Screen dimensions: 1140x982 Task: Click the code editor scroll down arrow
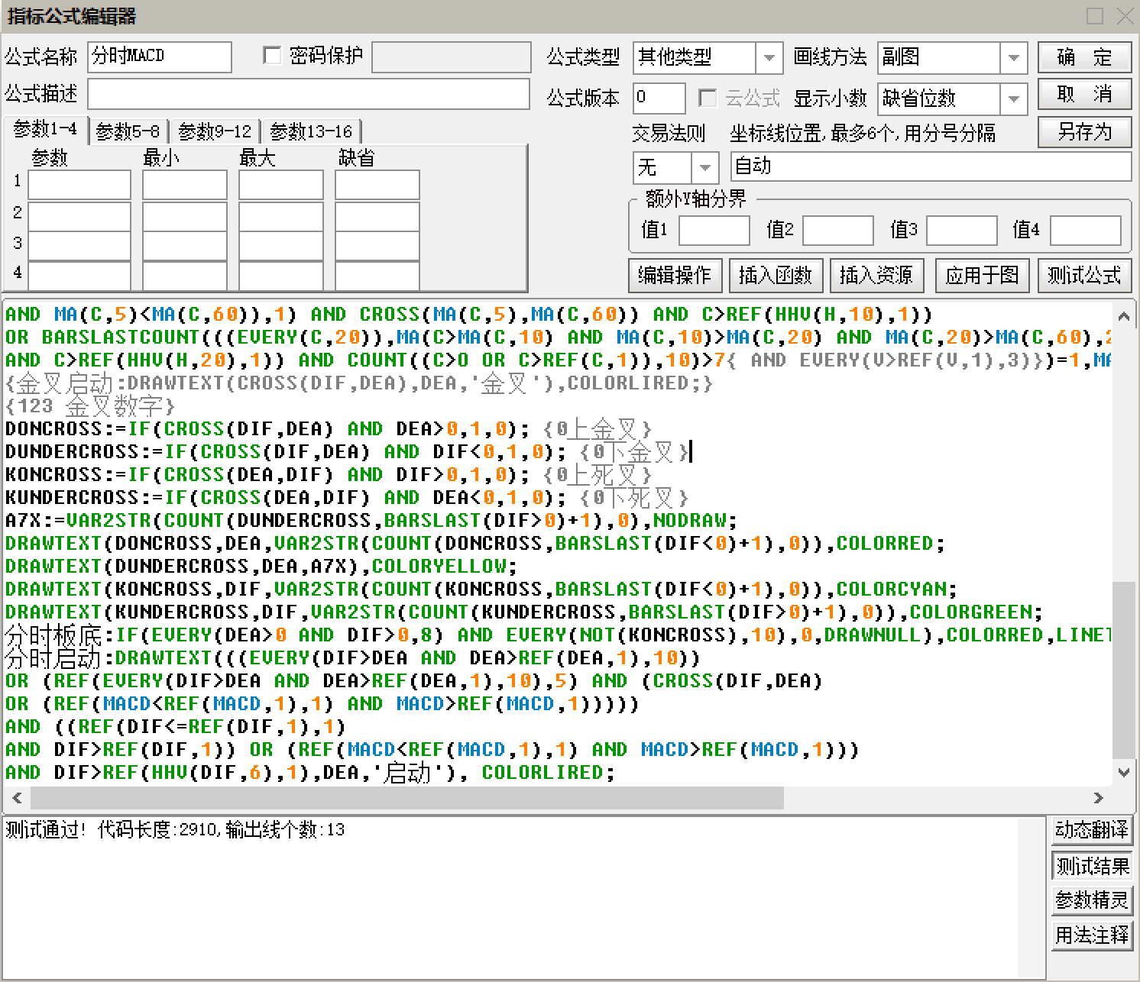pos(1123,772)
